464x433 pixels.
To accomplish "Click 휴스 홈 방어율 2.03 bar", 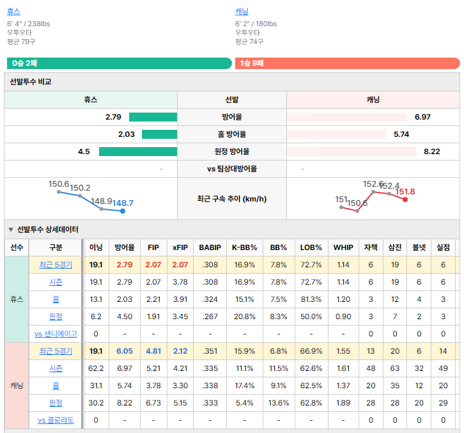I will pyautogui.click(x=160, y=134).
